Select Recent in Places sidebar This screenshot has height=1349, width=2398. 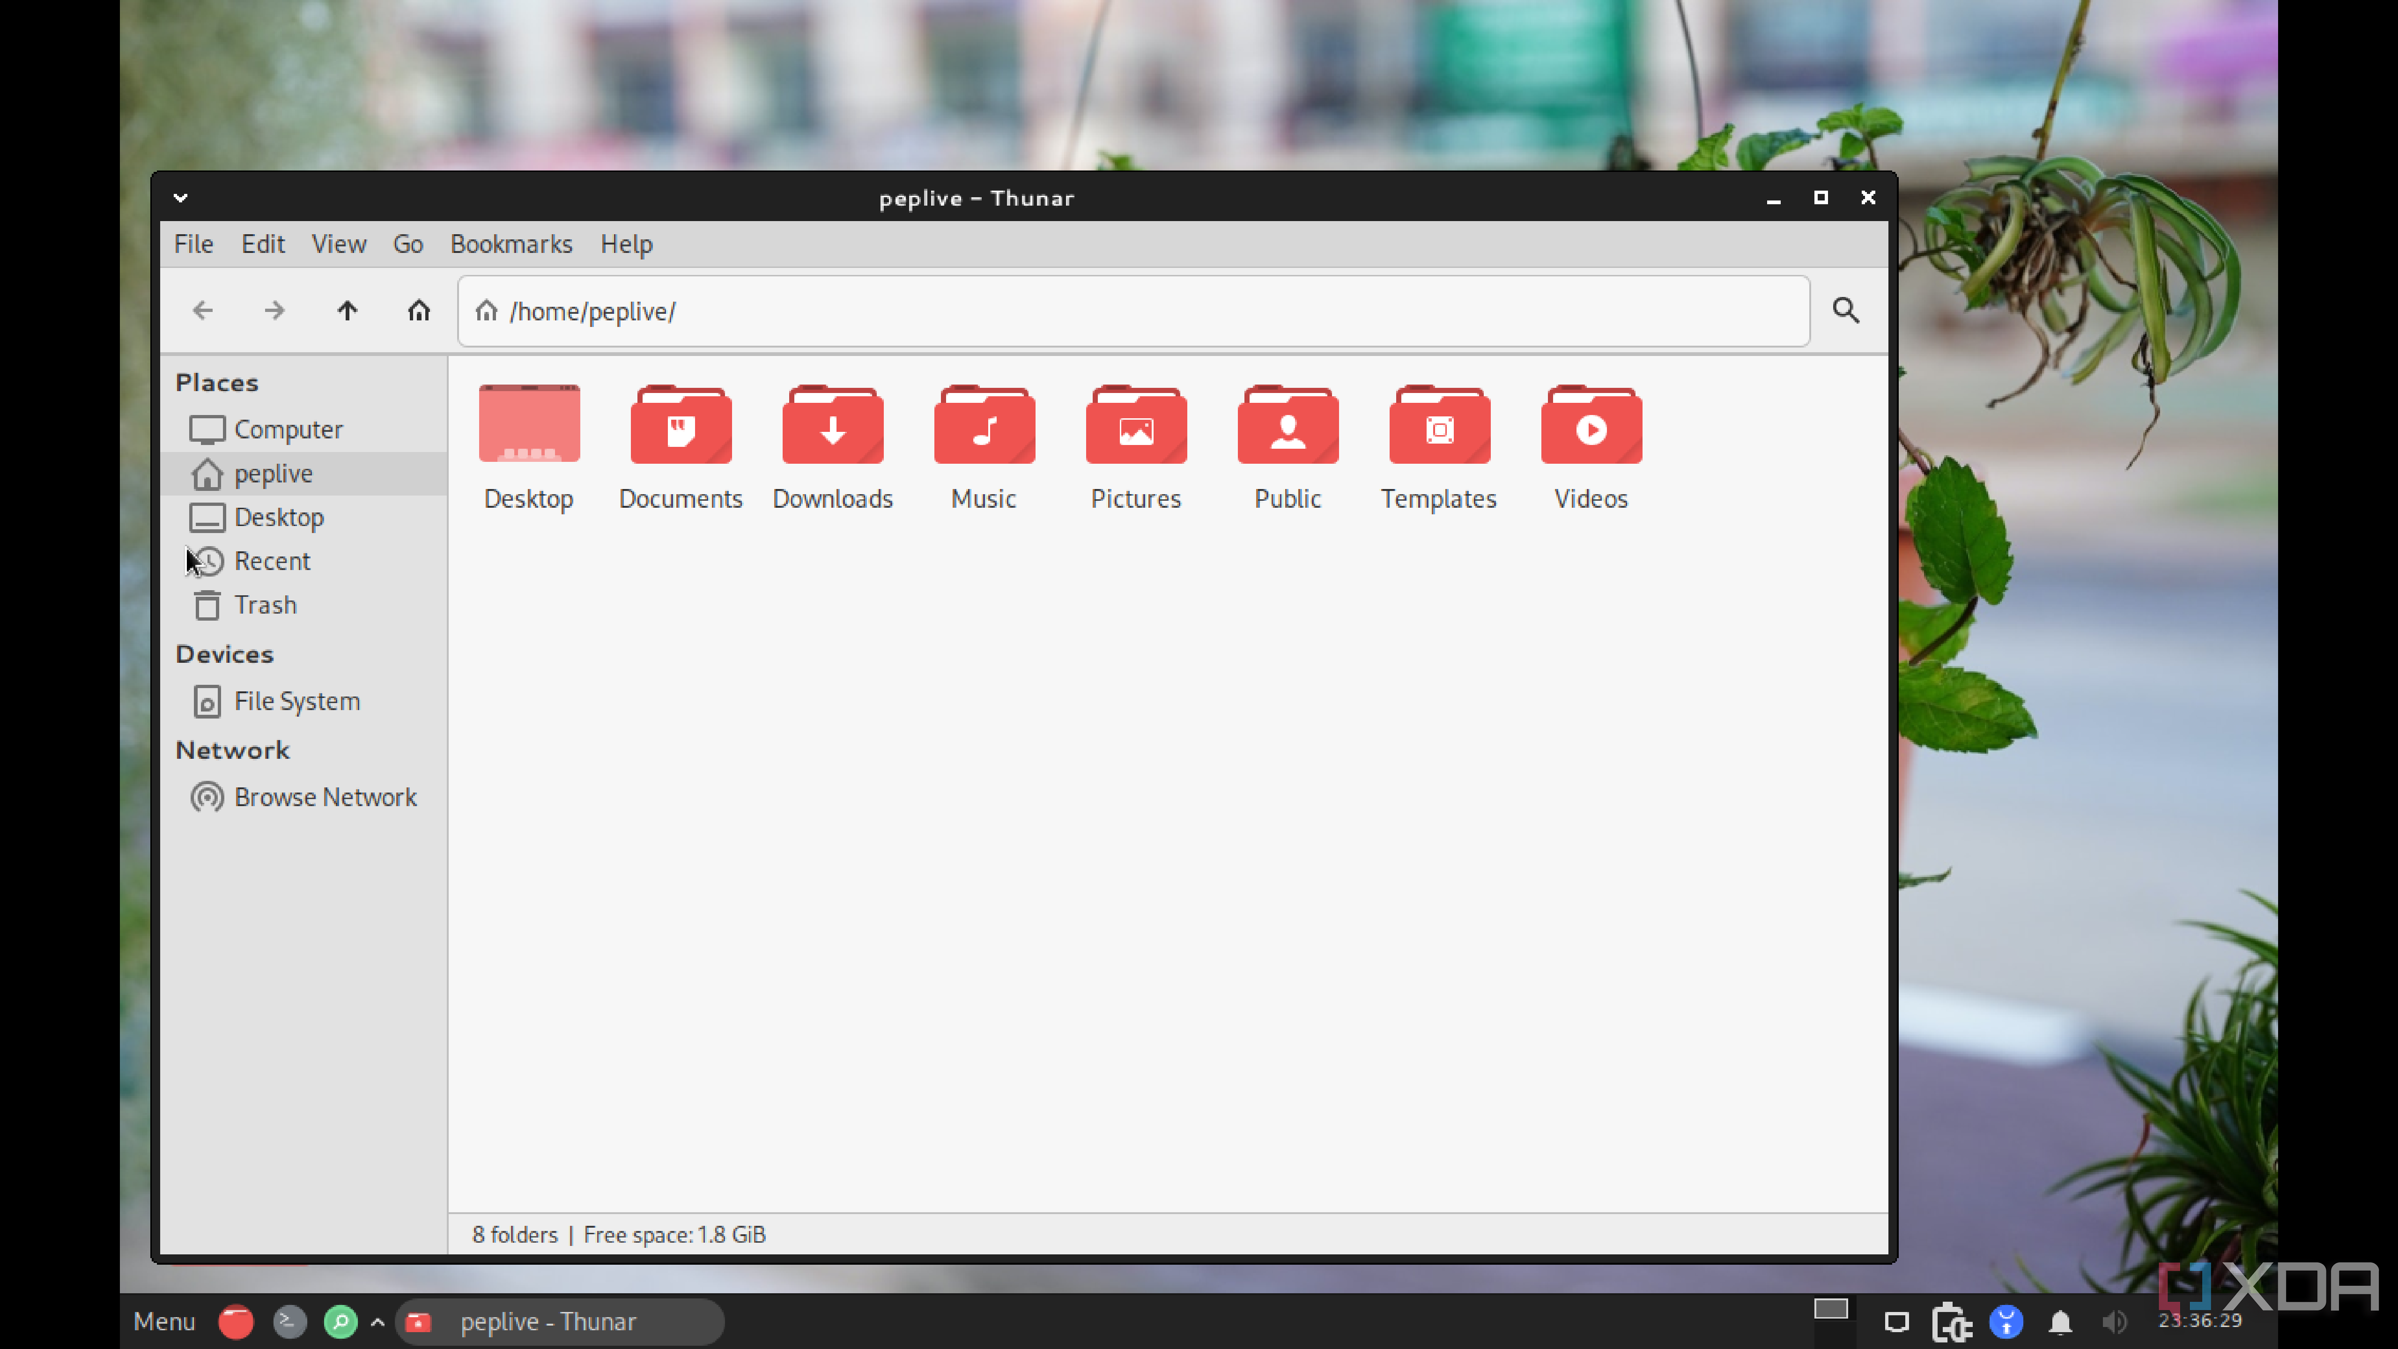pyautogui.click(x=303, y=561)
